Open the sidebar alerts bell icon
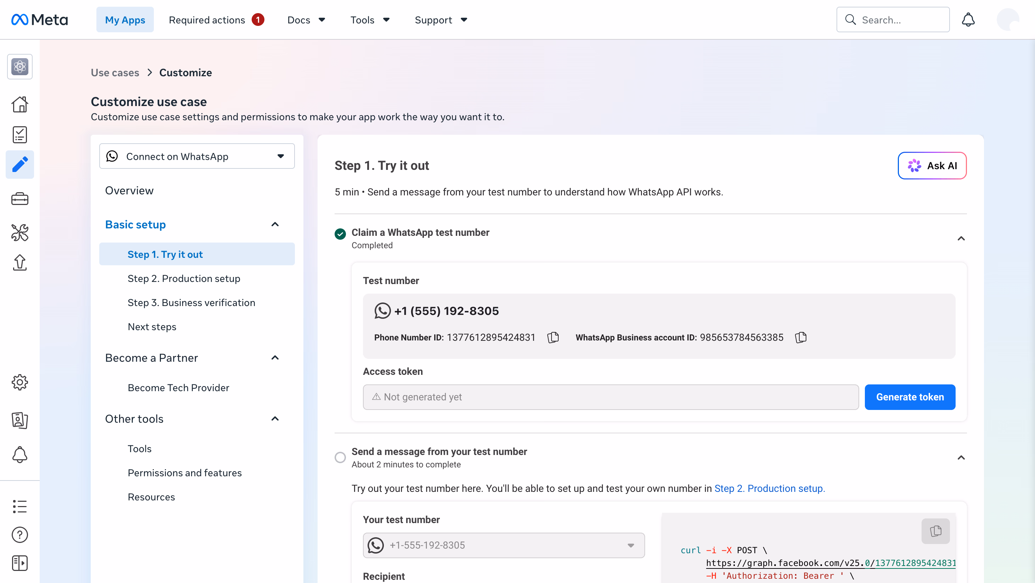This screenshot has height=583, width=1035. pos(20,454)
